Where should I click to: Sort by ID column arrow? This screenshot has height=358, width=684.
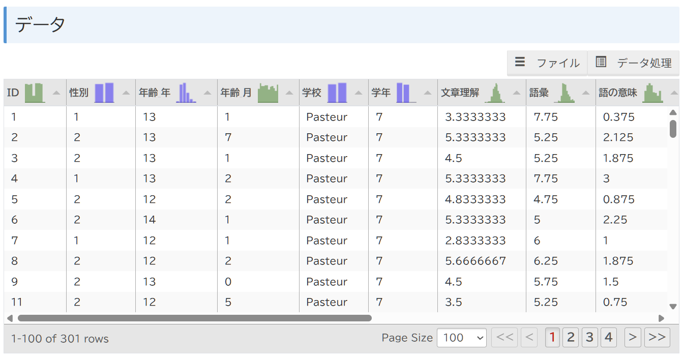coord(56,93)
